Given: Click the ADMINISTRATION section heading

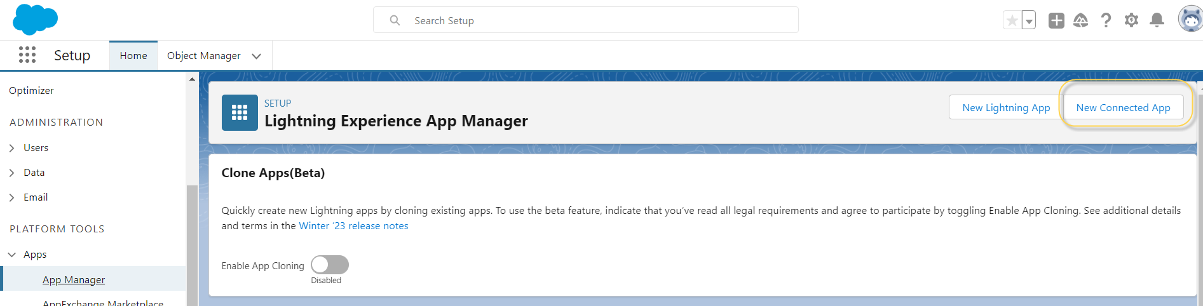Looking at the screenshot, I should [56, 122].
